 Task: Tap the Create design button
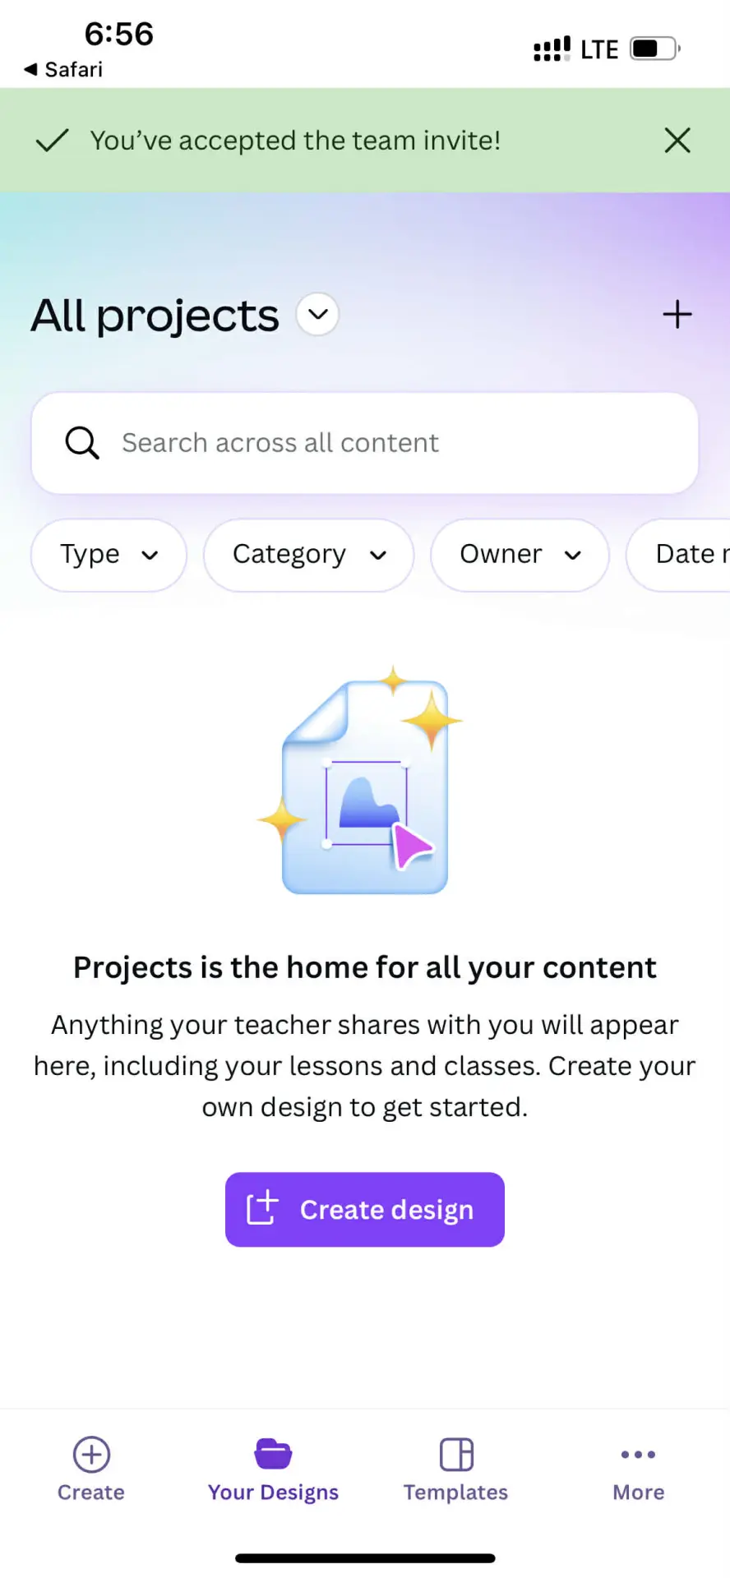pos(365,1210)
